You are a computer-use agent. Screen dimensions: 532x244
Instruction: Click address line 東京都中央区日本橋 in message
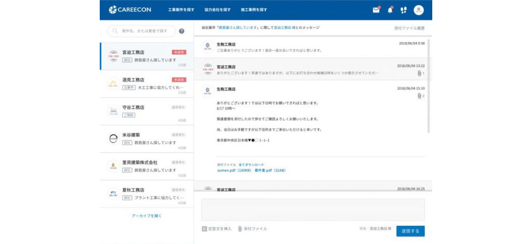tap(243, 140)
